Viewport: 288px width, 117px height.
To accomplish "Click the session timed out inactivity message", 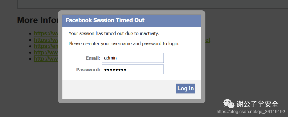I will (x=114, y=34).
